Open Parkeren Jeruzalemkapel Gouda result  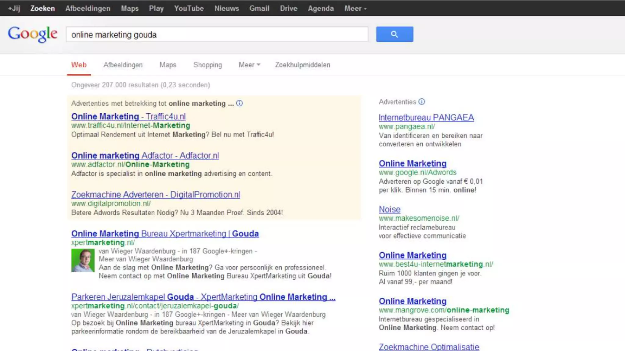click(x=203, y=297)
